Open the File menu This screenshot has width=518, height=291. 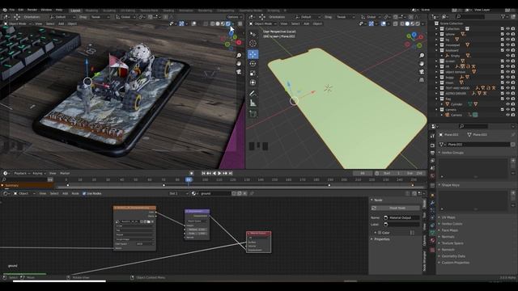click(12, 10)
